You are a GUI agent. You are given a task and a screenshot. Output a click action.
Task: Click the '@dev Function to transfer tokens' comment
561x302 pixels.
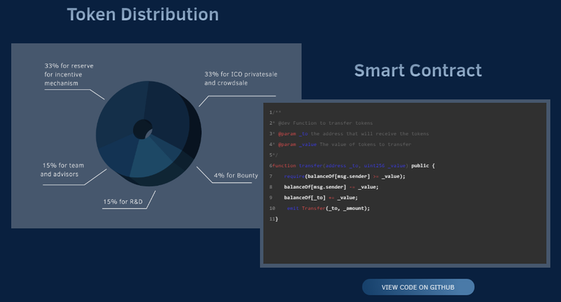[325, 123]
